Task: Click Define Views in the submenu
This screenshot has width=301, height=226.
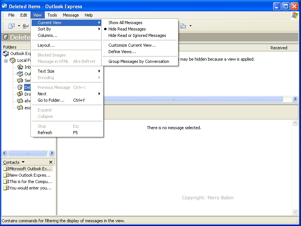Action: pyautogui.click(x=122, y=52)
